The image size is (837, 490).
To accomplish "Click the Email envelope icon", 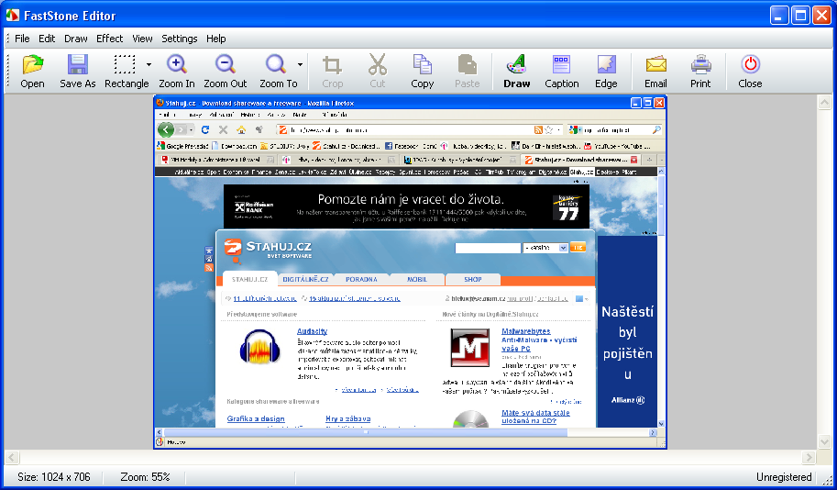I will point(656,64).
